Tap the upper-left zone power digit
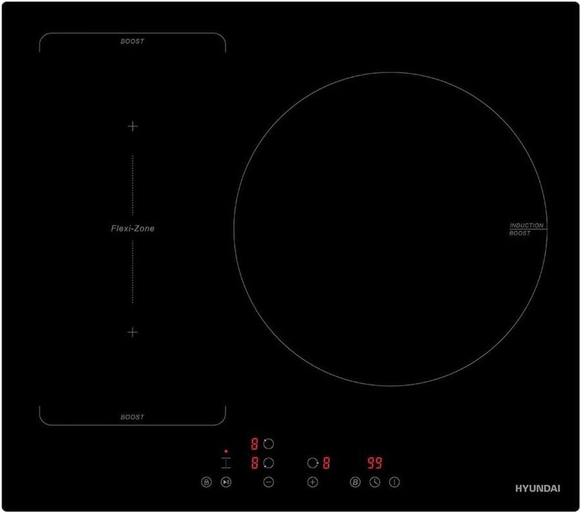This screenshot has height=512, width=580. click(x=255, y=444)
